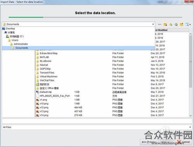194x147 pixels.
Task: Pick the highlighted Documents list entry
Action: click(x=78, y=48)
